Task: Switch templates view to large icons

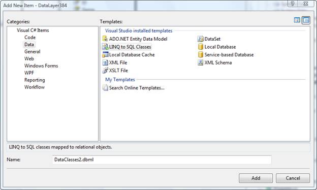Action: (297, 20)
